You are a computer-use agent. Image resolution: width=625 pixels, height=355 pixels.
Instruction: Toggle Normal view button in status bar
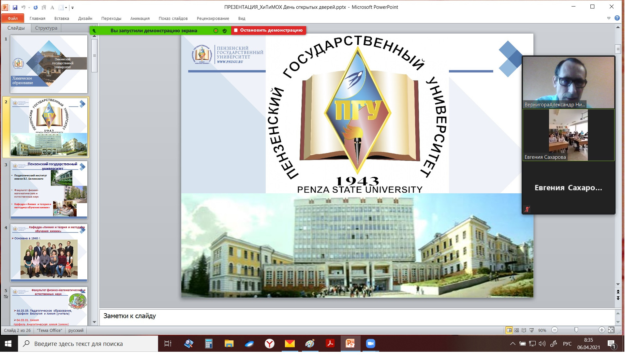[509, 330]
